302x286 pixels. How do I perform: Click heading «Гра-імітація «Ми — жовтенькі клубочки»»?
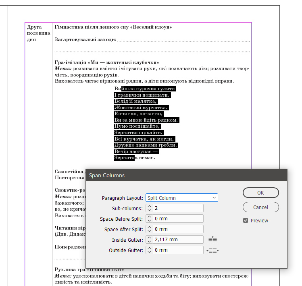tap(107, 62)
